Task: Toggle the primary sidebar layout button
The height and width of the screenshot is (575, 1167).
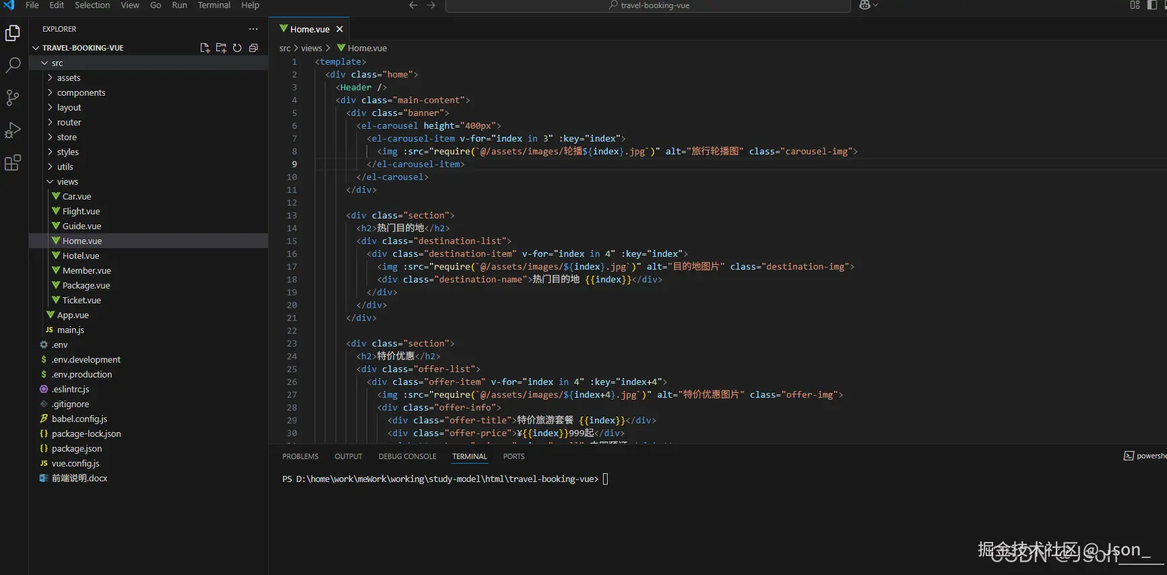Action: coord(1152,5)
